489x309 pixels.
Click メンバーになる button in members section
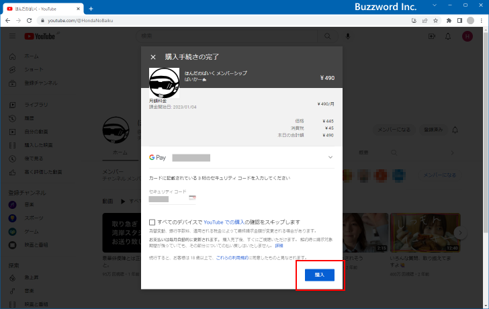tap(440, 175)
